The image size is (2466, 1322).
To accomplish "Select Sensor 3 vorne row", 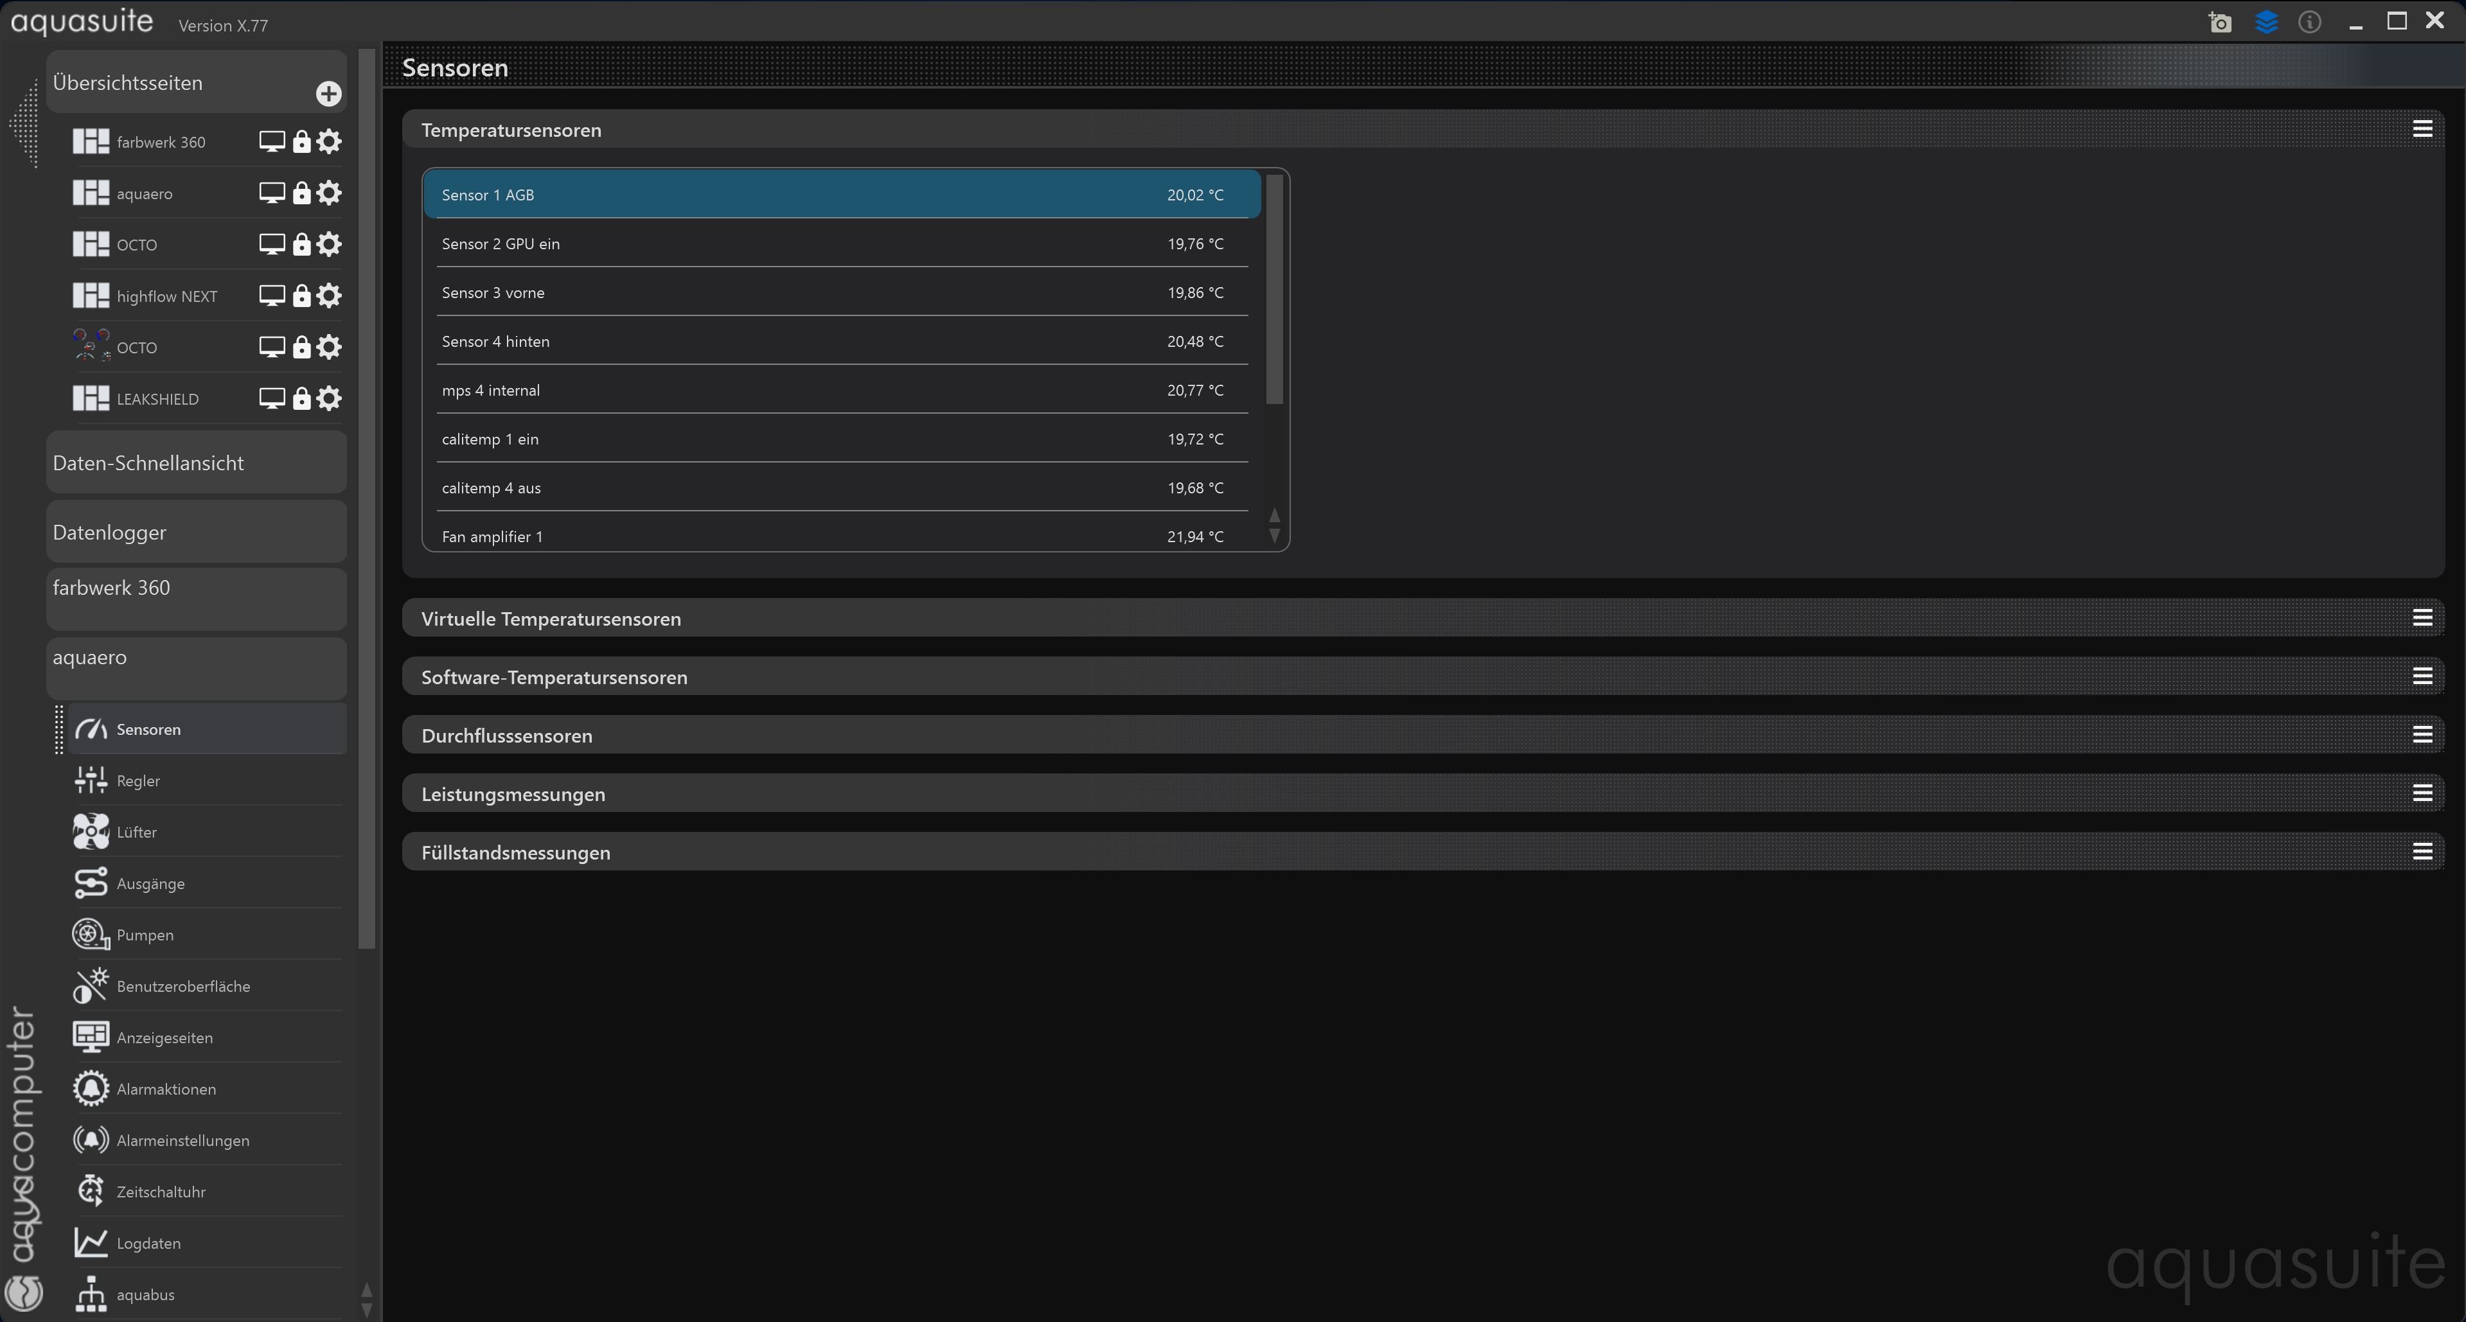I will pos(842,292).
